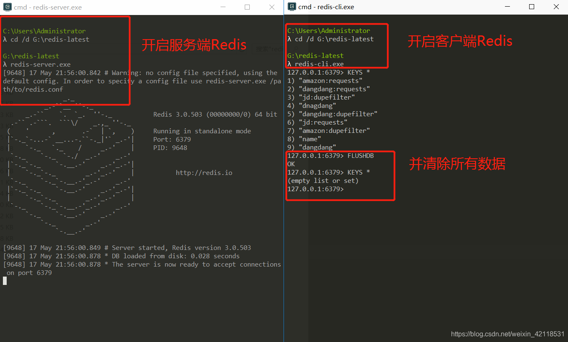Click the "dangdang:dupefilter" key entry
This screenshot has height=342, width=568.
coord(332,114)
